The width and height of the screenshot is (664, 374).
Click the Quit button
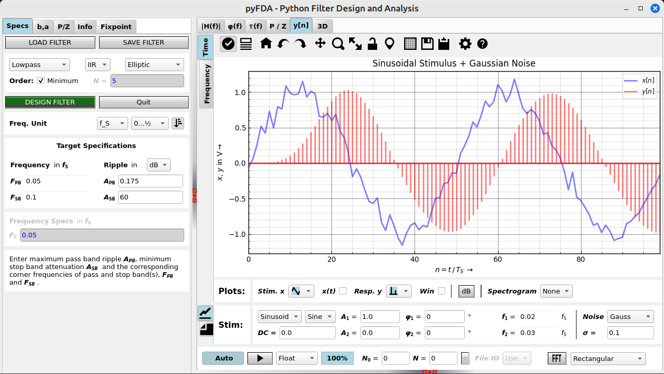click(144, 102)
